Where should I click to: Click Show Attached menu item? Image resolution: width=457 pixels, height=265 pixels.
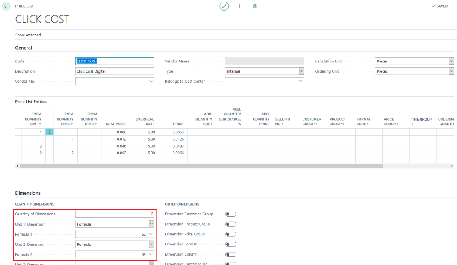click(28, 35)
